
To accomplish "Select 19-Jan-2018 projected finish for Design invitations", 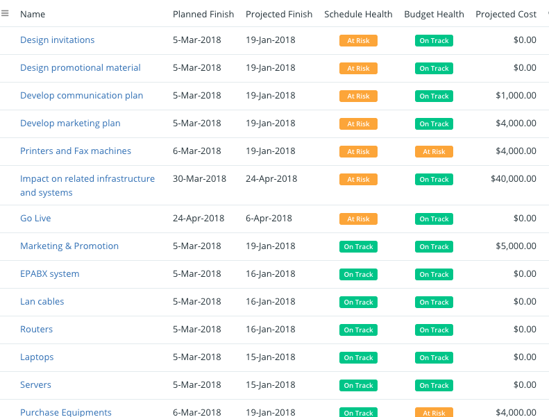I will pyautogui.click(x=270, y=40).
